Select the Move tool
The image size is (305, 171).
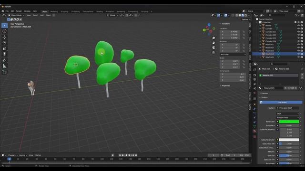pyautogui.click(x=4, y=37)
